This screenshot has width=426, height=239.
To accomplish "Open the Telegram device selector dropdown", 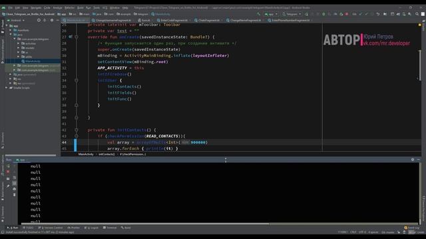I will 292,14.
